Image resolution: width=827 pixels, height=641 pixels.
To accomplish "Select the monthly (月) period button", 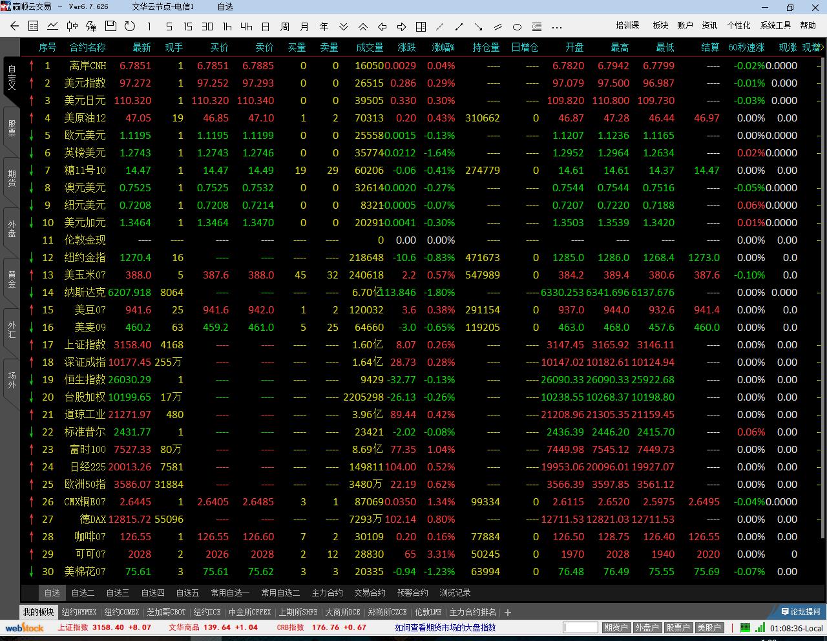I will [x=304, y=26].
